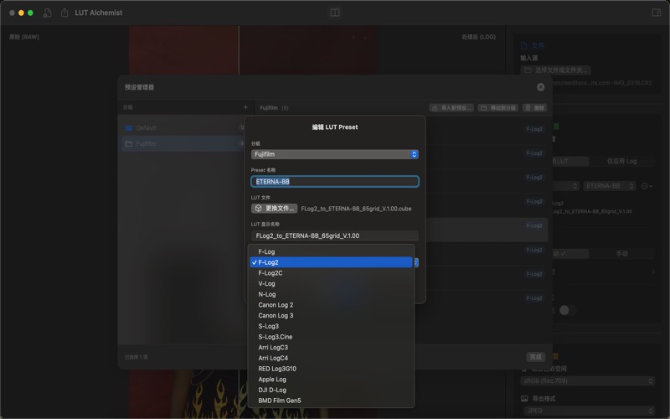Open the more options ellipsis menu
The width and height of the screenshot is (670, 419).
[x=647, y=186]
